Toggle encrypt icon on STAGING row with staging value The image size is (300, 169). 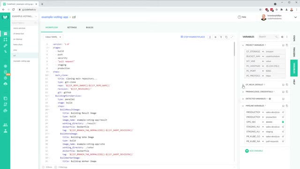[283, 131]
